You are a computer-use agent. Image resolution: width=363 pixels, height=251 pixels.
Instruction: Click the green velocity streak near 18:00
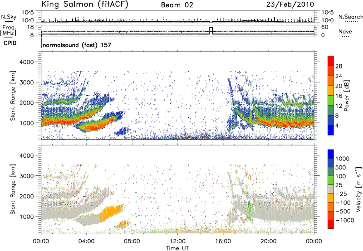pyautogui.click(x=249, y=210)
